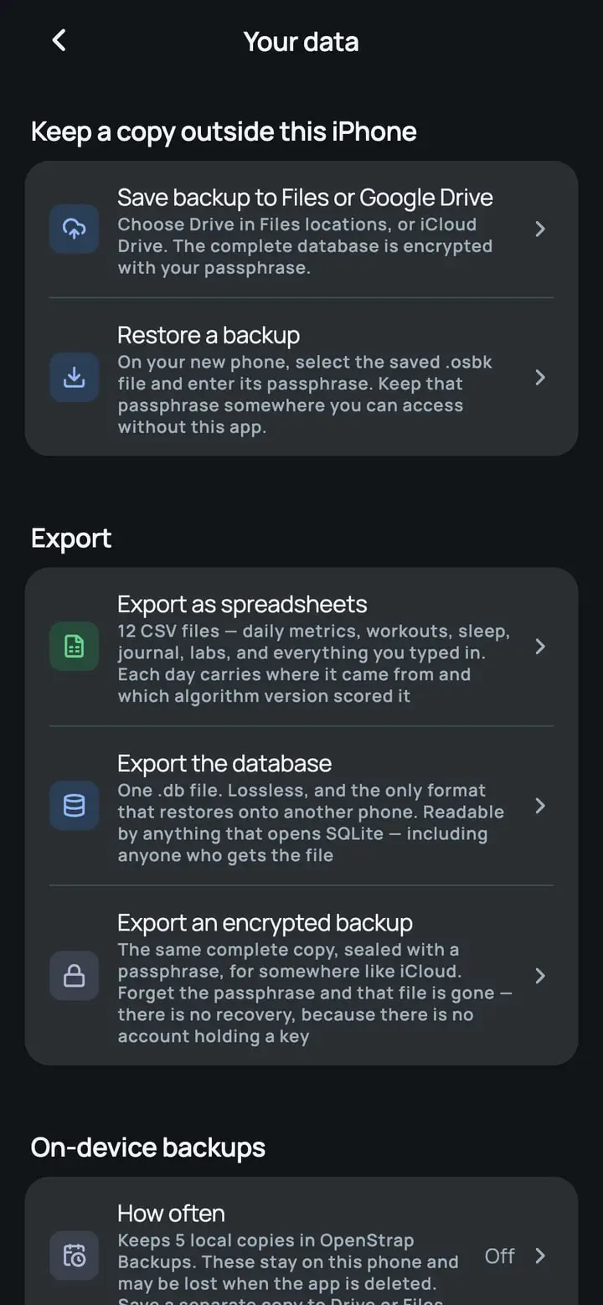603x1305 pixels.
Task: Open chevron beside Restore a backup
Action: [540, 377]
